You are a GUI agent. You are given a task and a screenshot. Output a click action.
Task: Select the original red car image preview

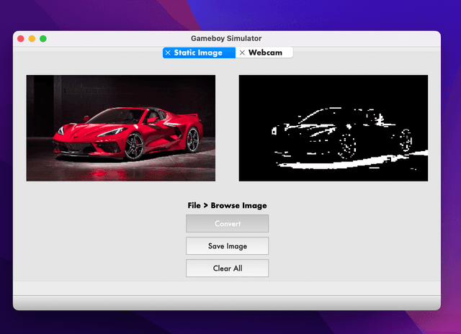tap(121, 128)
